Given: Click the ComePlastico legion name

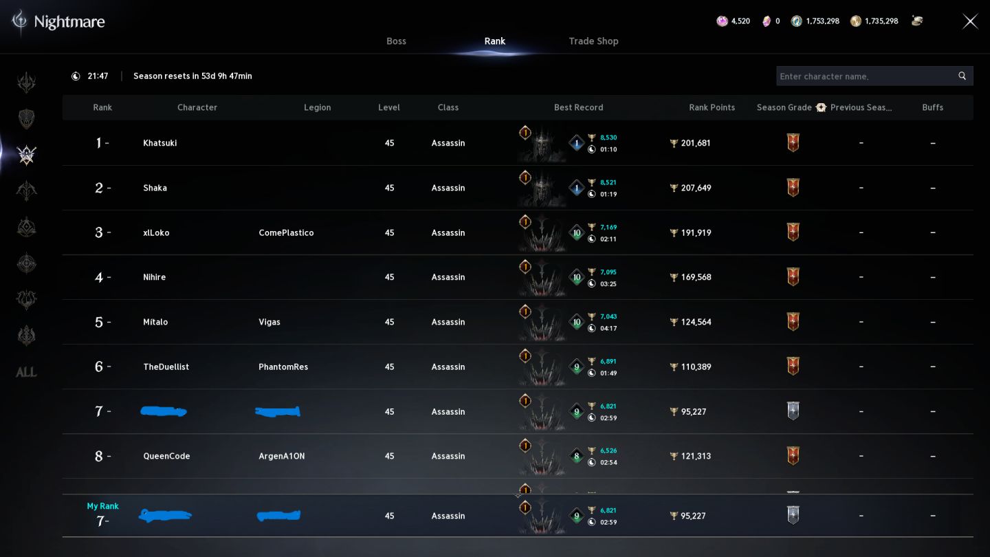Looking at the screenshot, I should [286, 232].
